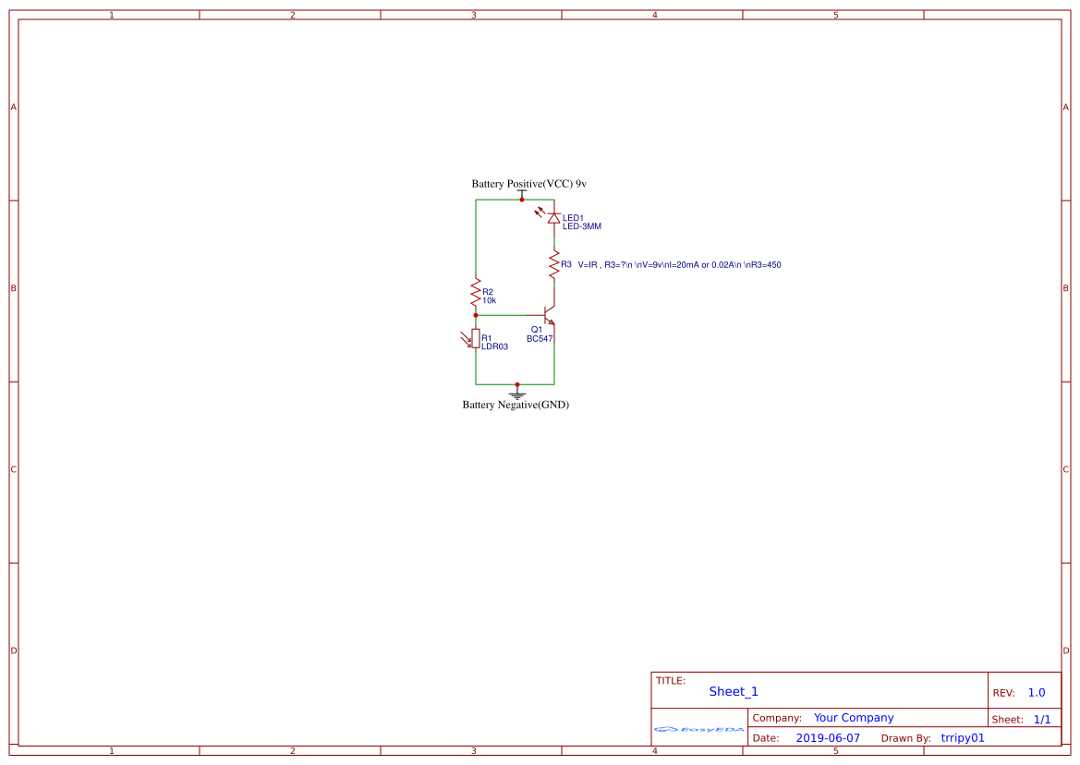Select the Battery Negative(GND) label

click(516, 404)
